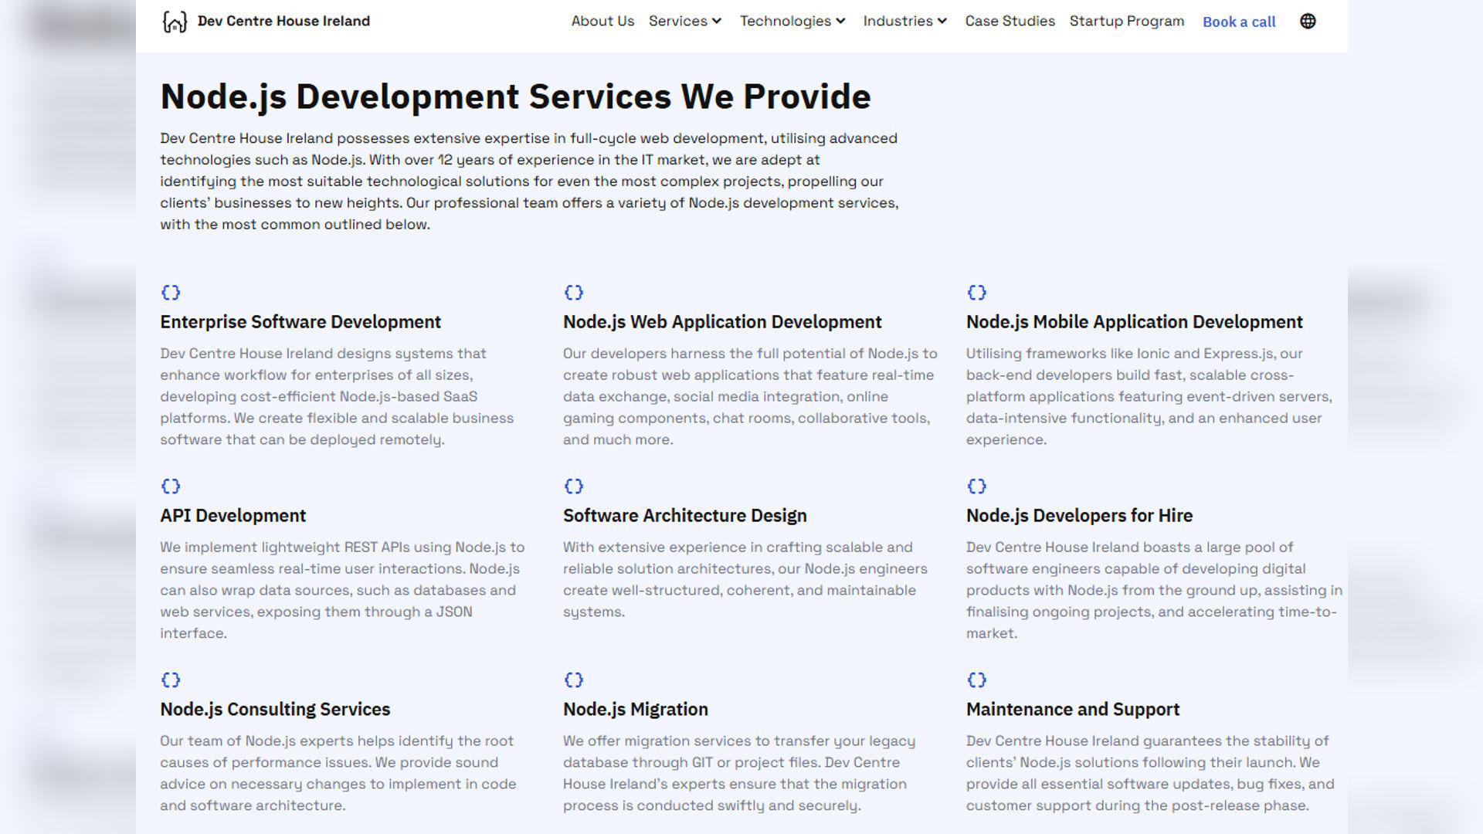Click the code brackets icon above Node.js Migration

(574, 680)
